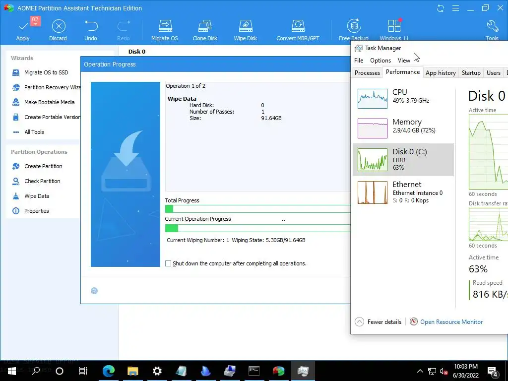Screen dimensions: 508x381
Task: Enable shut down after completing operations
Action: 168,263
